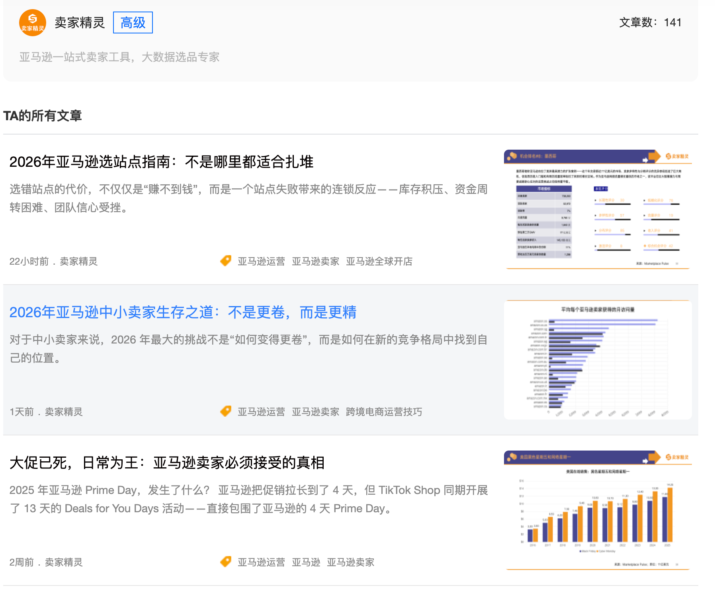Click the tag icon of the first article

tap(226, 261)
